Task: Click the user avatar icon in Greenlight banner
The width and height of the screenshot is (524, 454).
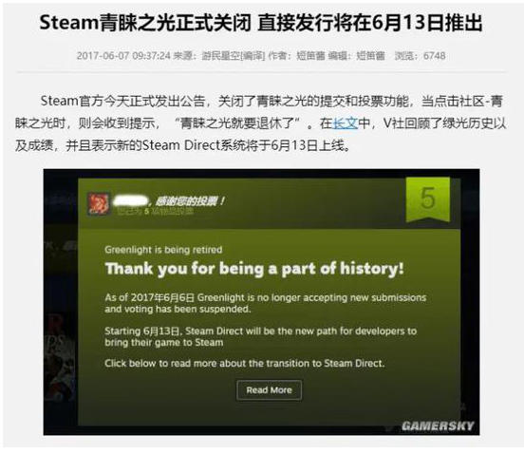Action: pyautogui.click(x=99, y=203)
